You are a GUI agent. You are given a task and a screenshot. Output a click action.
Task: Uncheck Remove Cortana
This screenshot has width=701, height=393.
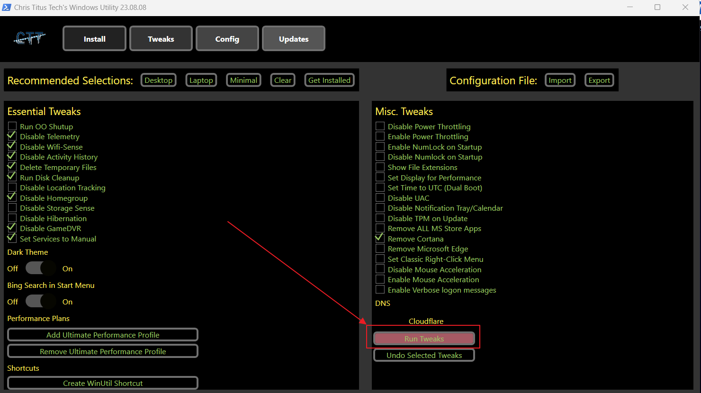[380, 239]
